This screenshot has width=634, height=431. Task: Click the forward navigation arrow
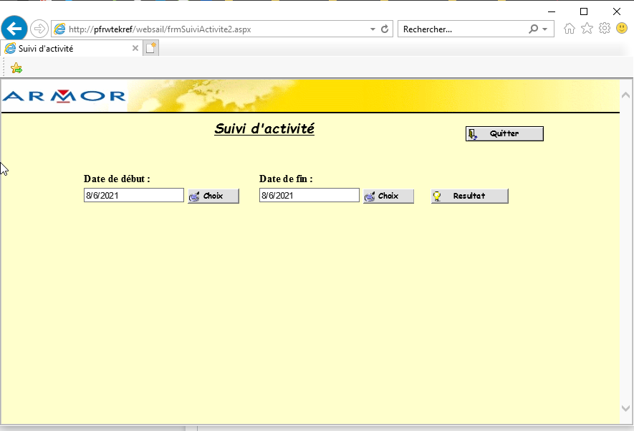[39, 29]
